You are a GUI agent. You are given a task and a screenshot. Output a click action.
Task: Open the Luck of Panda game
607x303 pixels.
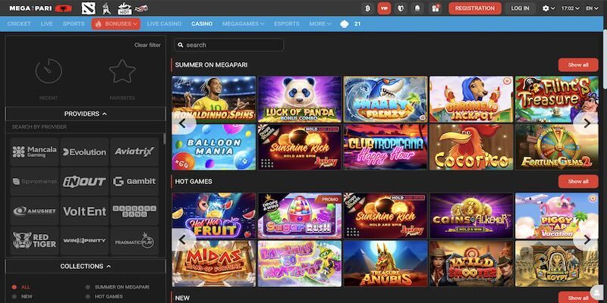pyautogui.click(x=300, y=99)
